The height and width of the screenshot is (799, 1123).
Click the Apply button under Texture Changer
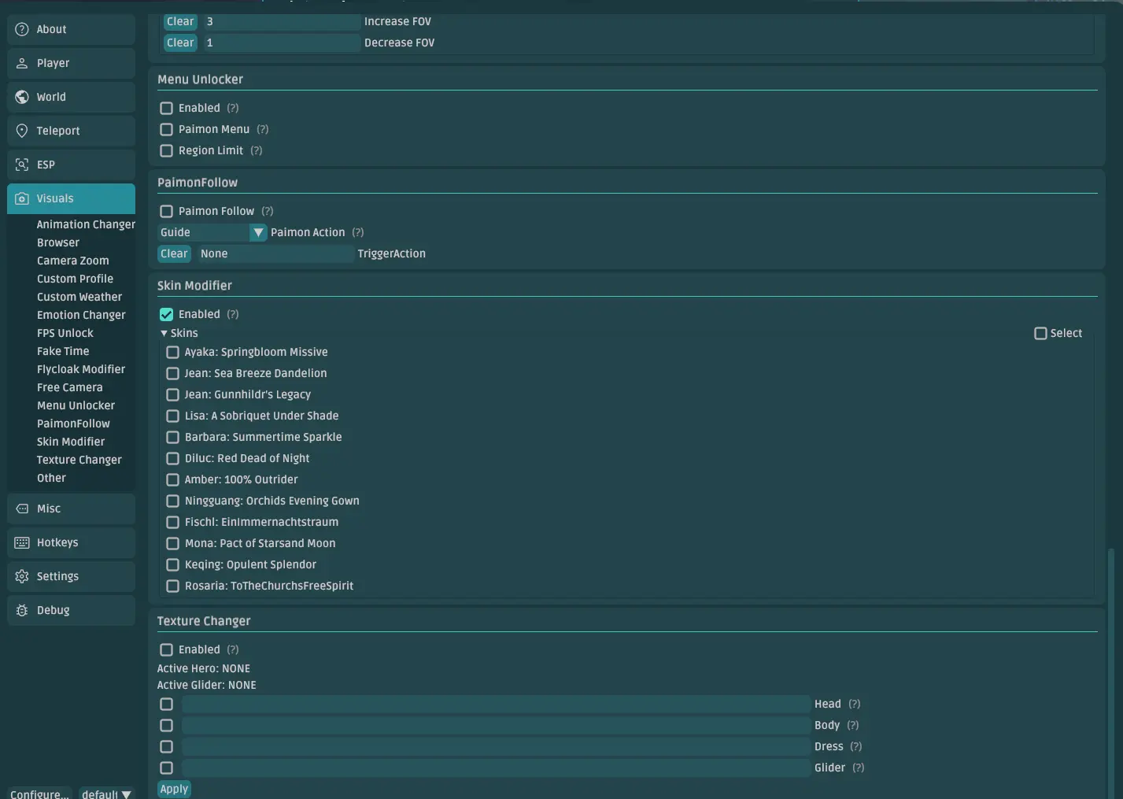pos(174,789)
